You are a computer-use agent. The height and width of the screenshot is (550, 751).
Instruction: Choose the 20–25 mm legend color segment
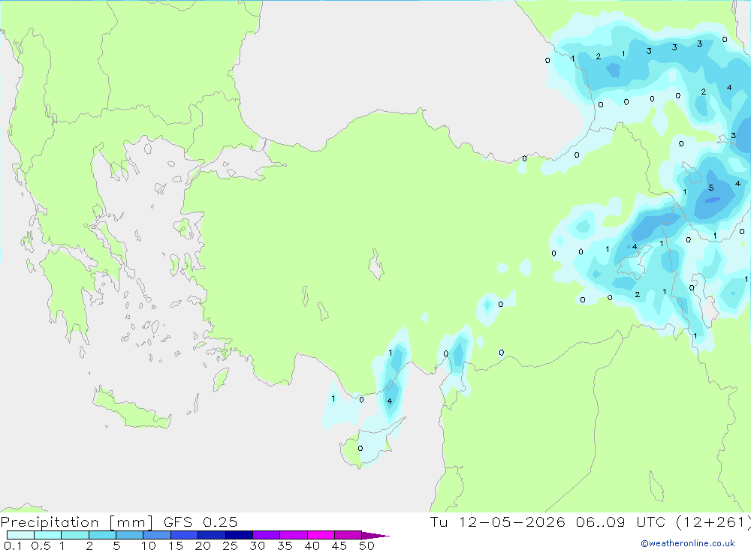[212, 535]
